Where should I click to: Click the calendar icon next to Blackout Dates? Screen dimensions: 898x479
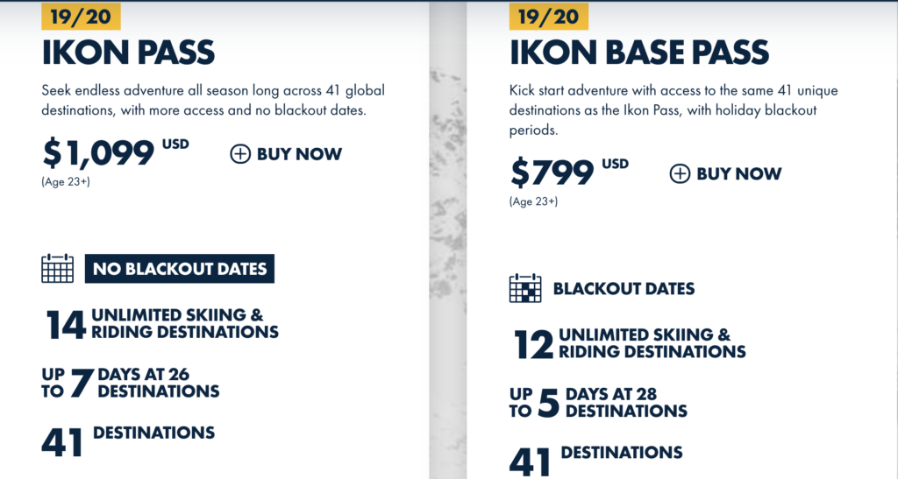(525, 288)
